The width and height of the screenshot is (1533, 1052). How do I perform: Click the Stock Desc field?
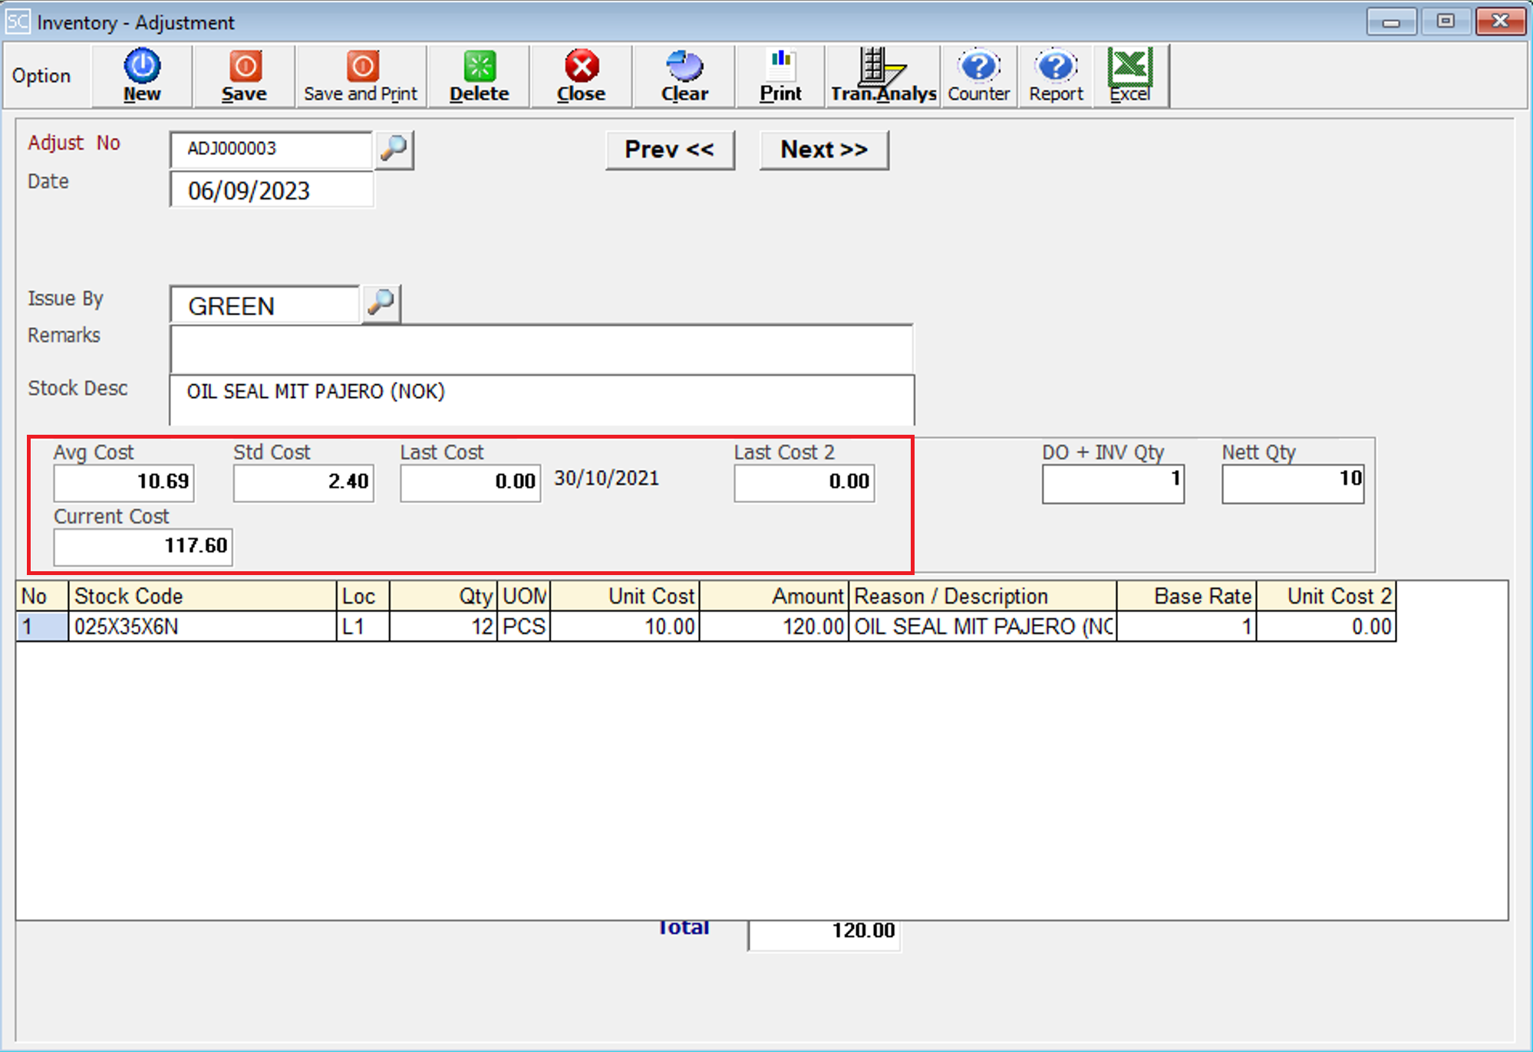click(x=542, y=399)
